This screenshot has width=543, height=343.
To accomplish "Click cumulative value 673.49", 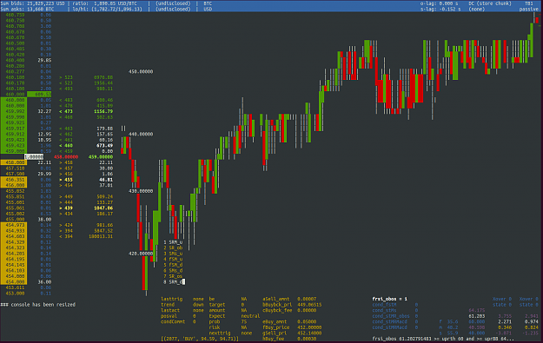I will click(x=104, y=145).
